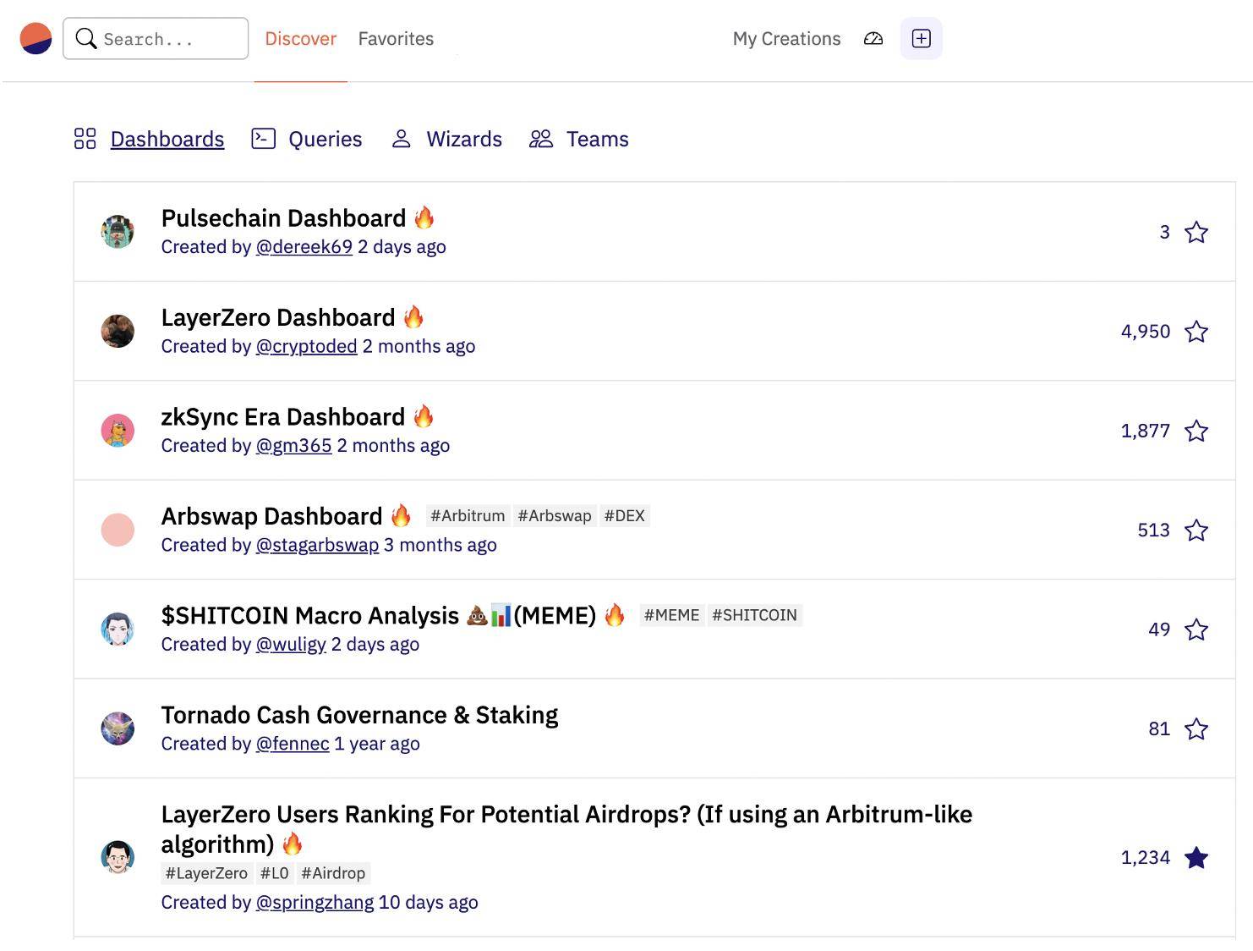Star the $SHITCOIN Macro Analysis dashboard

pyautogui.click(x=1196, y=629)
